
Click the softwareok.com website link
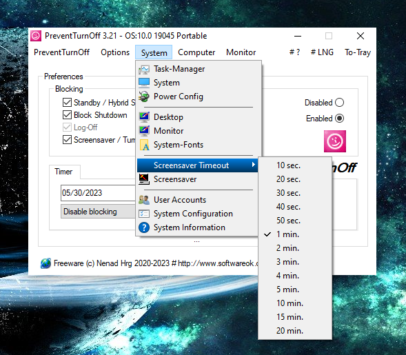tap(218, 263)
